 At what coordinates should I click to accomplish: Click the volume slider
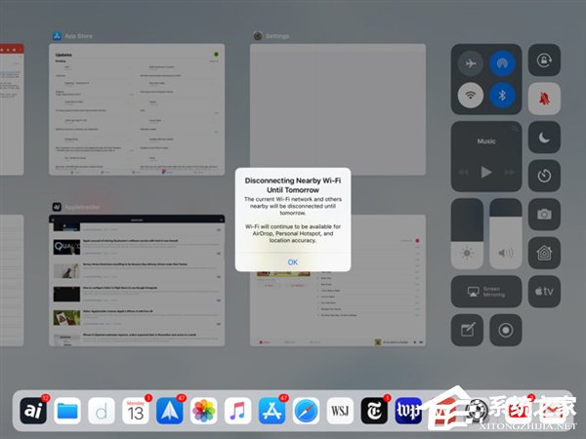click(506, 234)
